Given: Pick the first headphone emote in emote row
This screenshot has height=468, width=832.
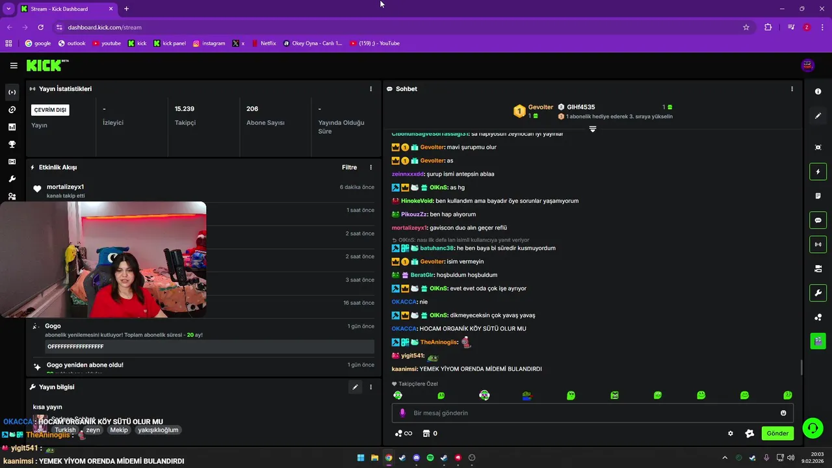Looking at the screenshot, I should 398,395.
